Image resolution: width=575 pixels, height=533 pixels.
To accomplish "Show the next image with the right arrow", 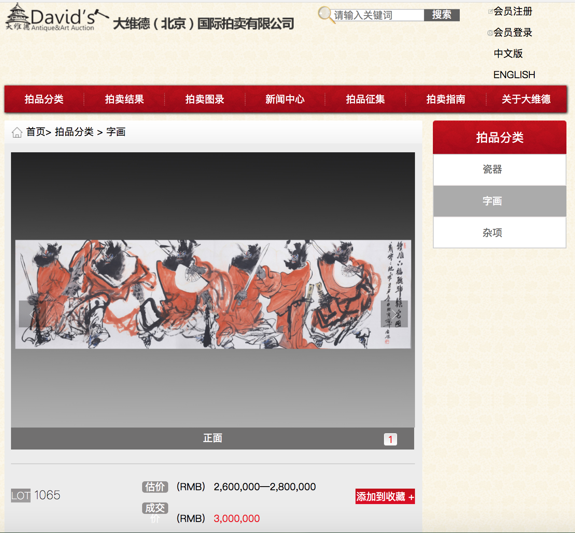I will tap(394, 314).
